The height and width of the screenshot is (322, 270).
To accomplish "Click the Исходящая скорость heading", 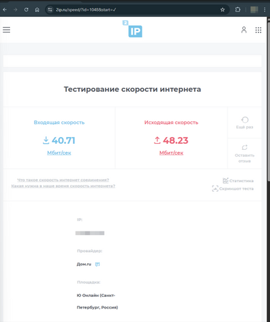I will click(171, 122).
